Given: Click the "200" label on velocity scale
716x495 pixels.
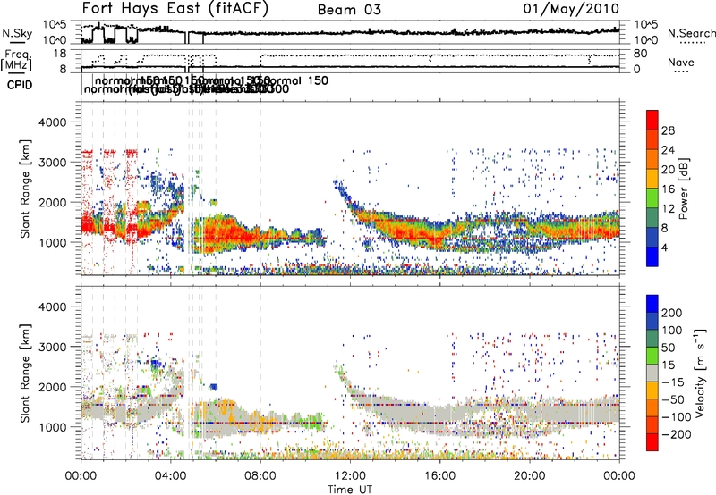Looking at the screenshot, I should tap(672, 313).
